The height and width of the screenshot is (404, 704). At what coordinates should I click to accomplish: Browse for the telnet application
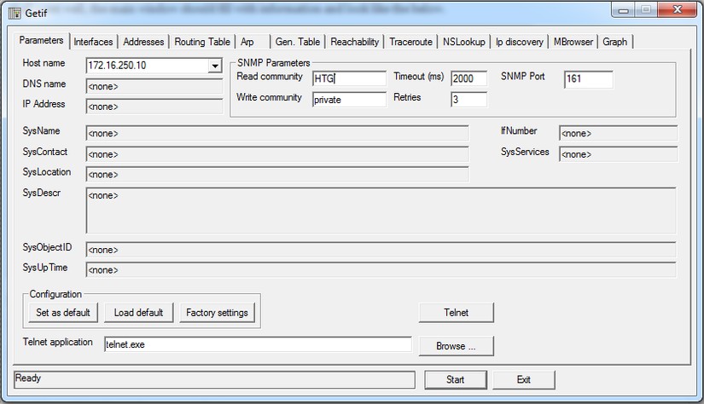(457, 346)
